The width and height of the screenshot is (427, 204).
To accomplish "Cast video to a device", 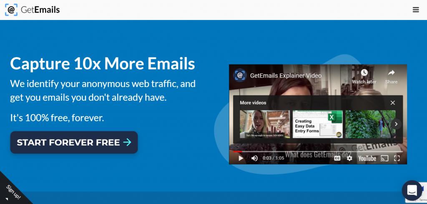I will tap(384, 158).
